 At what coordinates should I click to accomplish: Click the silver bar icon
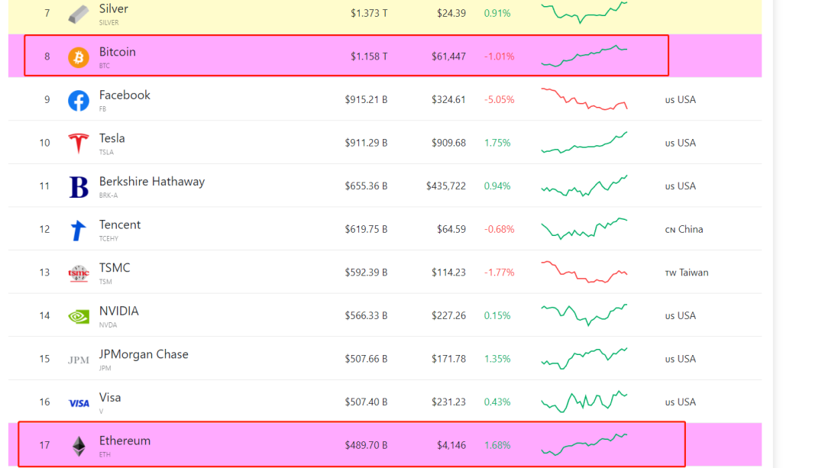pos(79,14)
